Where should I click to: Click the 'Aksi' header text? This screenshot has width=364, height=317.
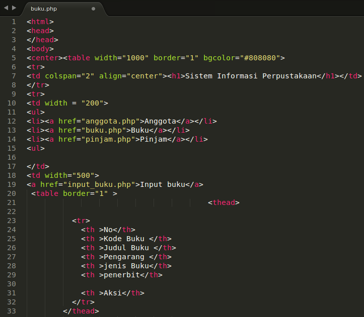(113, 293)
